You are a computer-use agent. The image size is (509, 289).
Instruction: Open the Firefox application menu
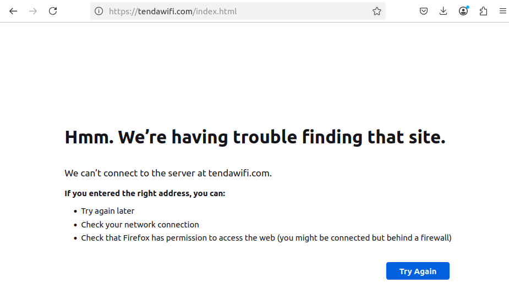point(502,11)
